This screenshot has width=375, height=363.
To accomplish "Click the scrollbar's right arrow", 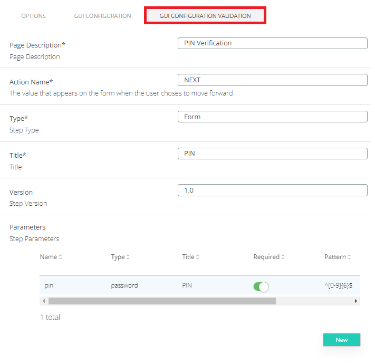I will pos(356,301).
